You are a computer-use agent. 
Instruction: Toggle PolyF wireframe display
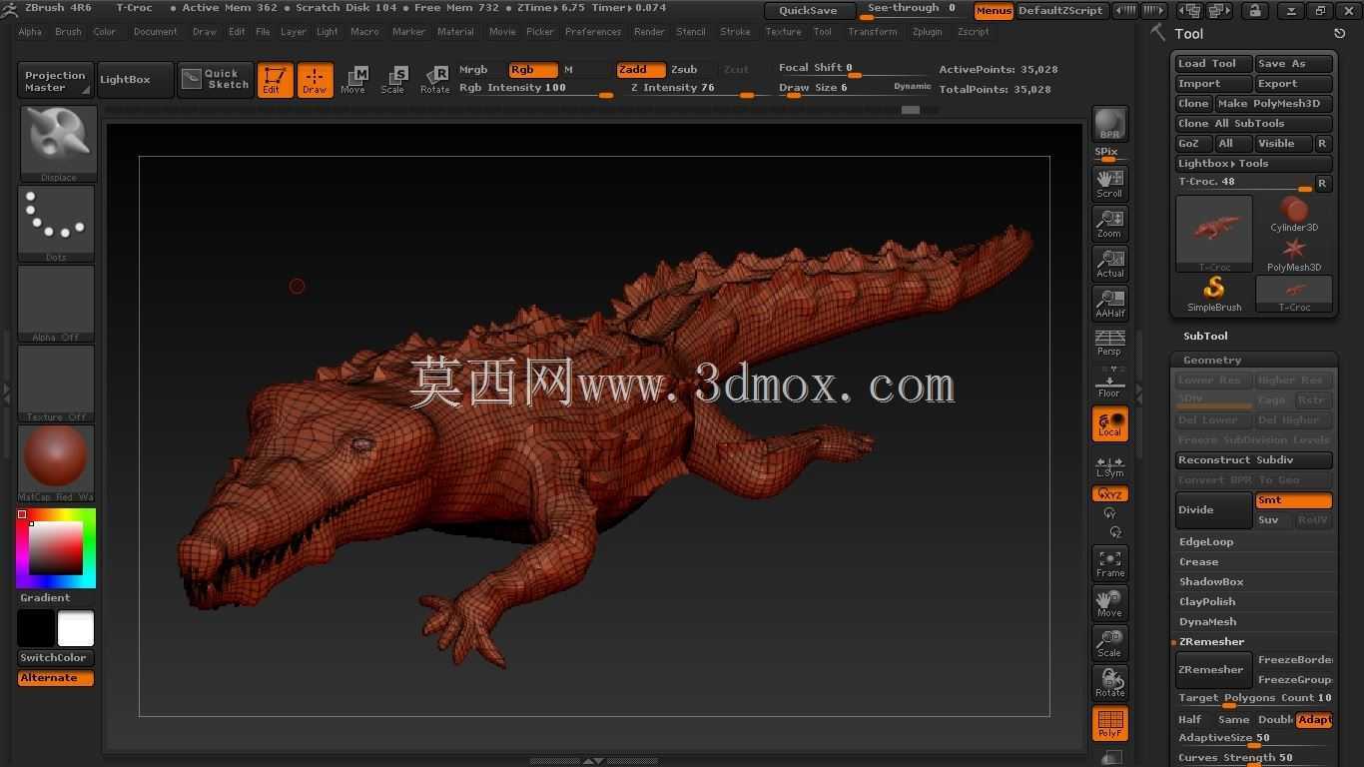pos(1110,723)
